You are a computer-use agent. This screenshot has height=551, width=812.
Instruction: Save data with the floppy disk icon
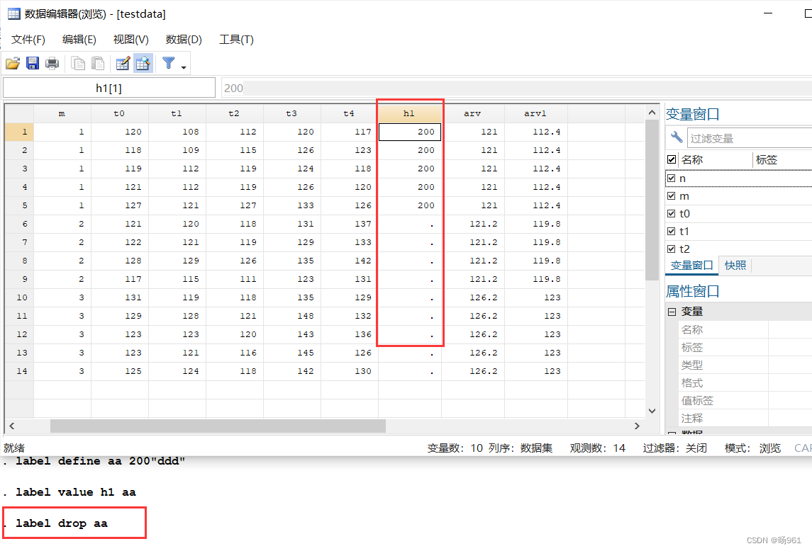(33, 63)
